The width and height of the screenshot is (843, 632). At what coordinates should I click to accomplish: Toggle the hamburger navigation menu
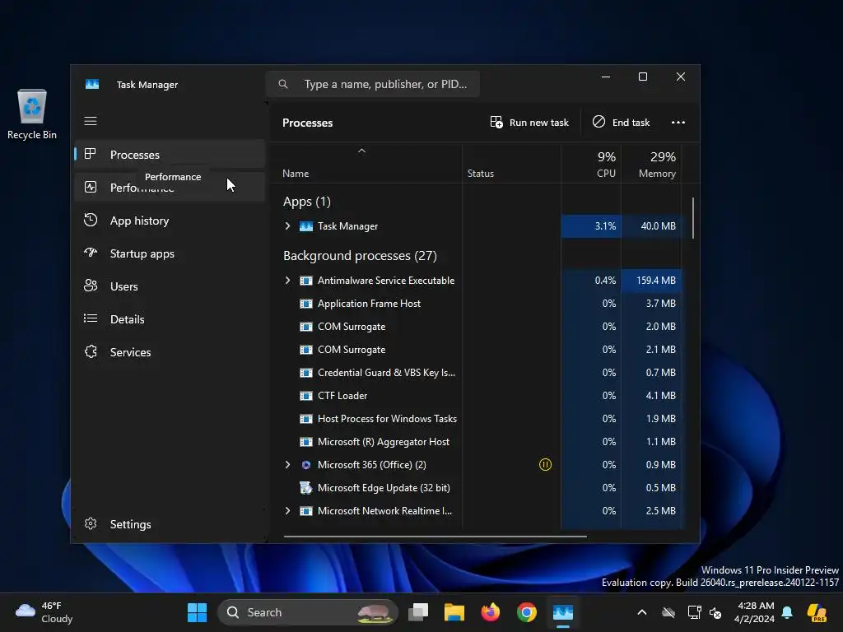[91, 121]
